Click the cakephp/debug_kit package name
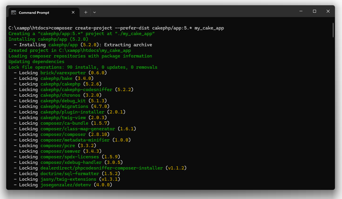Image resolution: width=342 pixels, height=199 pixels. click(63, 101)
